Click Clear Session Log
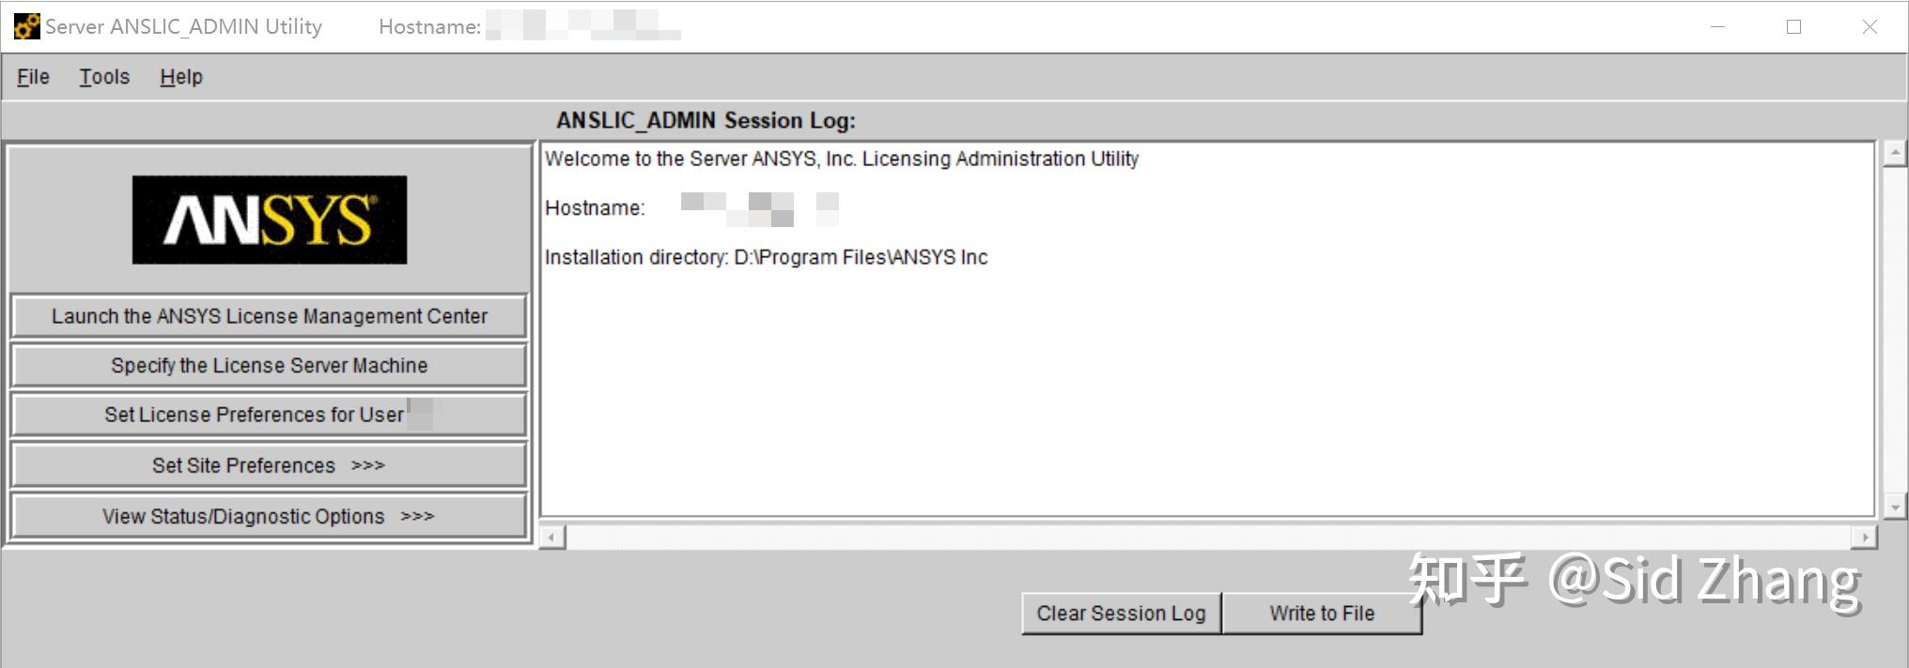Image resolution: width=1909 pixels, height=668 pixels. coord(1120,613)
